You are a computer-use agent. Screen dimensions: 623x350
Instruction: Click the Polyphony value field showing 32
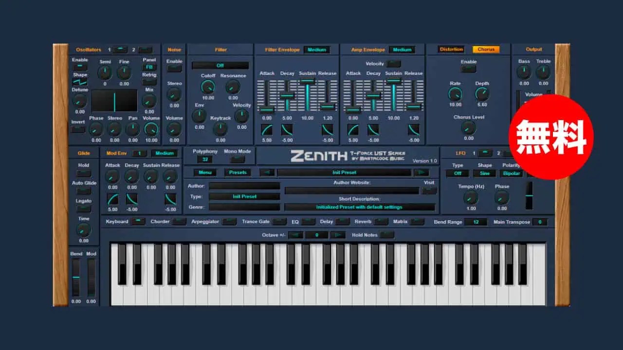tap(205, 159)
